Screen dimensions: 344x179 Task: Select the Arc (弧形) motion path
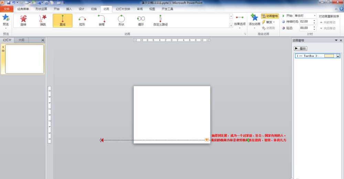[x=82, y=21]
